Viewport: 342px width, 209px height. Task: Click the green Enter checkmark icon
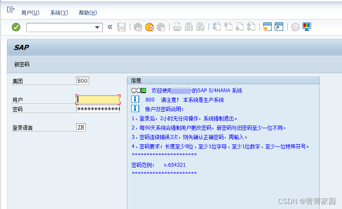point(16,27)
